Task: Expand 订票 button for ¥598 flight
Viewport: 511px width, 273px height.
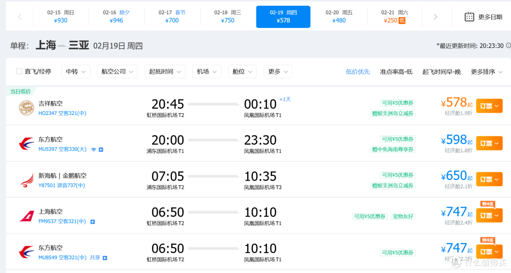Action: point(489,143)
